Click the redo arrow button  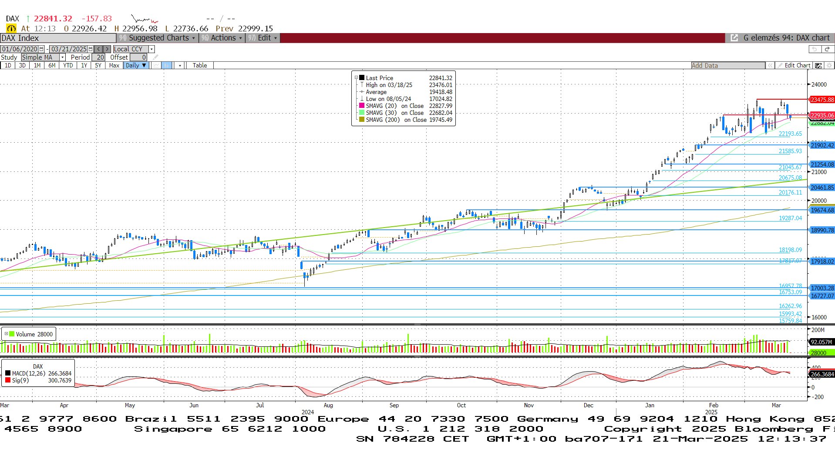click(827, 49)
